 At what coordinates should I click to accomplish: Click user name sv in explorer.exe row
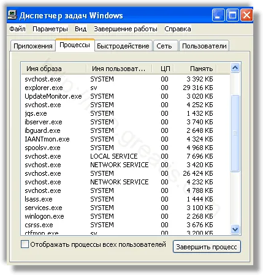[94, 88]
